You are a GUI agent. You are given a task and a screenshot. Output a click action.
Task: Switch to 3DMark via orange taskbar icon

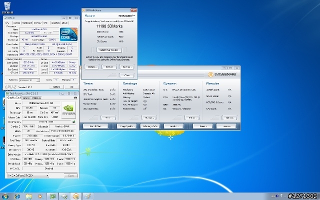coord(76,196)
